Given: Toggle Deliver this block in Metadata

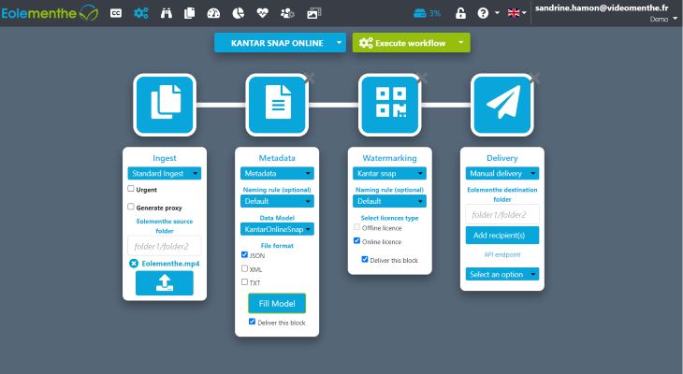Looking at the screenshot, I should point(252,322).
